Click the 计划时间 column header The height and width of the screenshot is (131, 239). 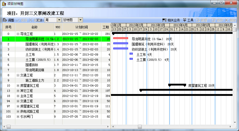tap(81, 27)
